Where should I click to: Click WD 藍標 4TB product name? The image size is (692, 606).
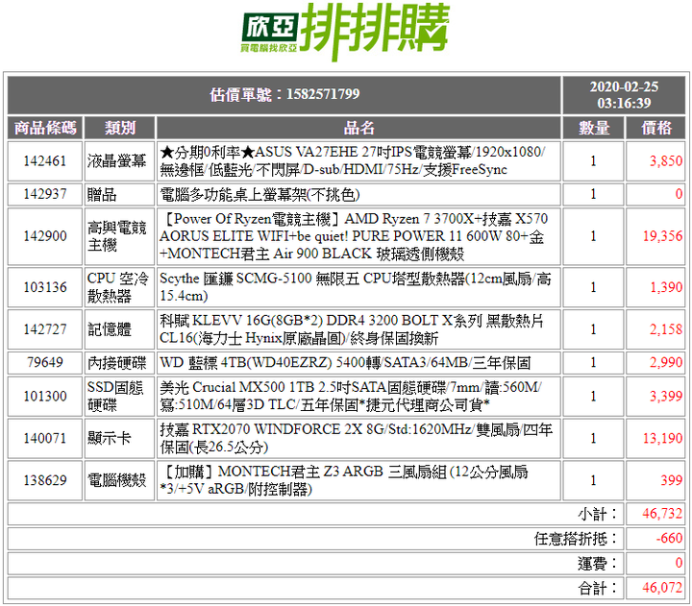[345, 362]
